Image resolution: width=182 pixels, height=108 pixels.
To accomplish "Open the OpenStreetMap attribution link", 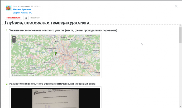I will point(28,75).
